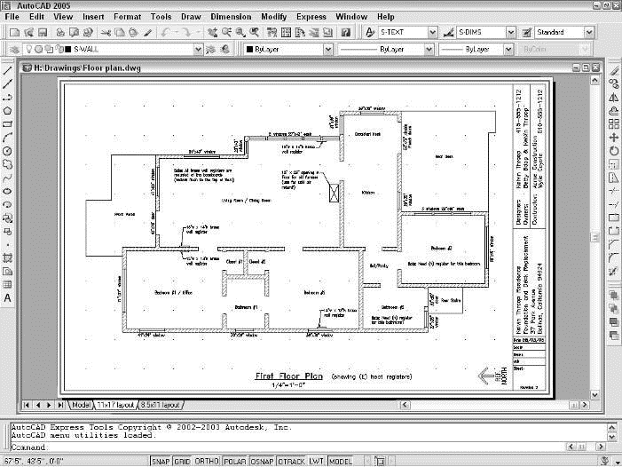Click the Pan Realtime icon
The image size is (622, 467).
click(213, 33)
